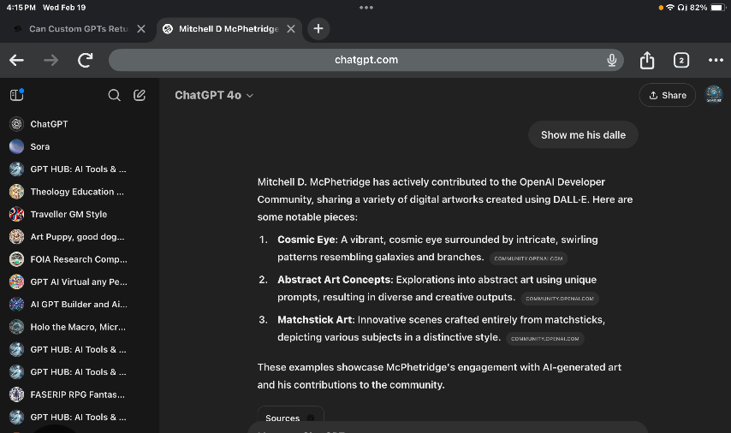Open citation chip after Abstract Art Concepts
Viewport: 731px width, 433px height.
coord(560,299)
